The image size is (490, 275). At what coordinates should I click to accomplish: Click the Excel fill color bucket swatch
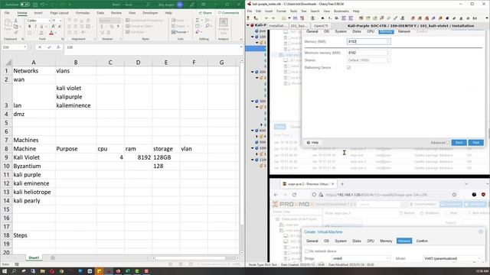click(41, 32)
